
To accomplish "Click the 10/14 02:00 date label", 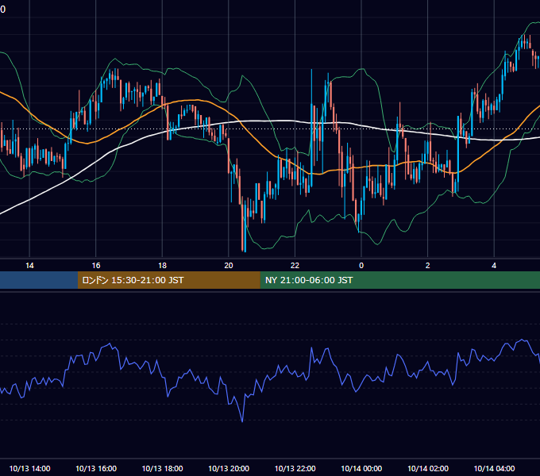I will pos(428,468).
